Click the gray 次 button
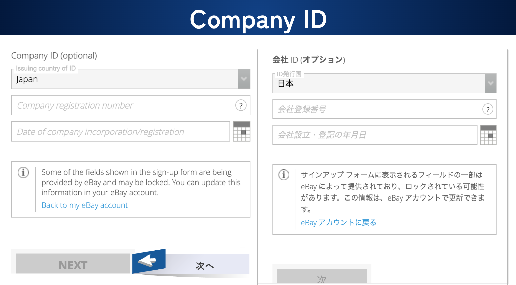The width and height of the screenshot is (516, 285). click(322, 277)
